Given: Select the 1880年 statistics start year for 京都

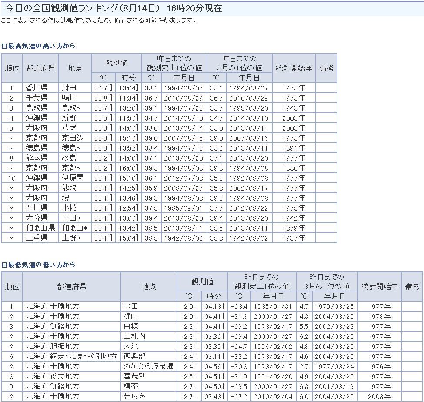Looking at the screenshot, I should [x=294, y=168].
